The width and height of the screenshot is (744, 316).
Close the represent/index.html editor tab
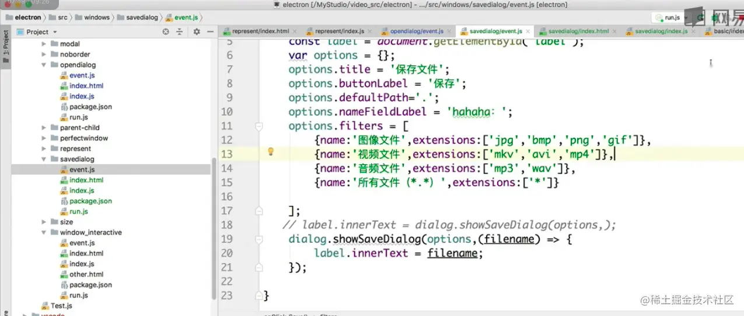click(294, 31)
